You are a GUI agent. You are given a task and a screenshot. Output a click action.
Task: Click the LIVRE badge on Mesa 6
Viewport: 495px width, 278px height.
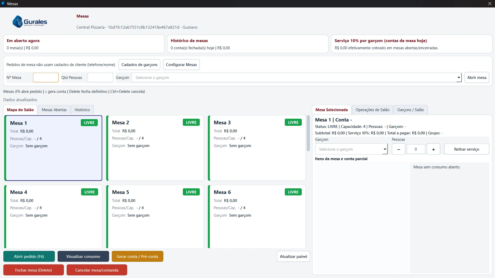[x=293, y=192]
